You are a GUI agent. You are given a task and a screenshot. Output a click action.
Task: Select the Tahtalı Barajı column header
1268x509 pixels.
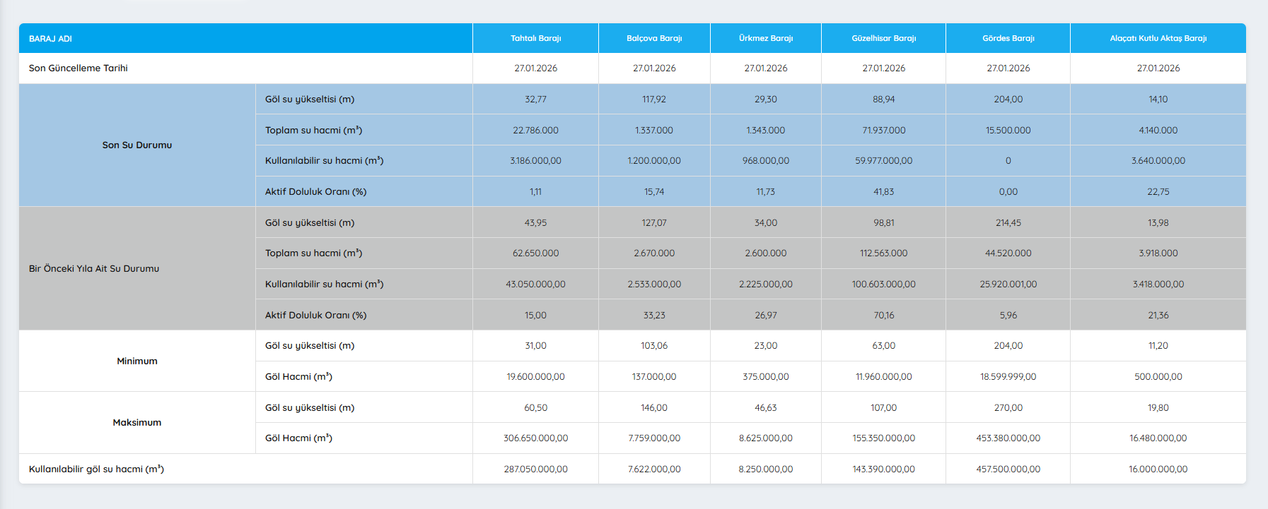pyautogui.click(x=535, y=38)
